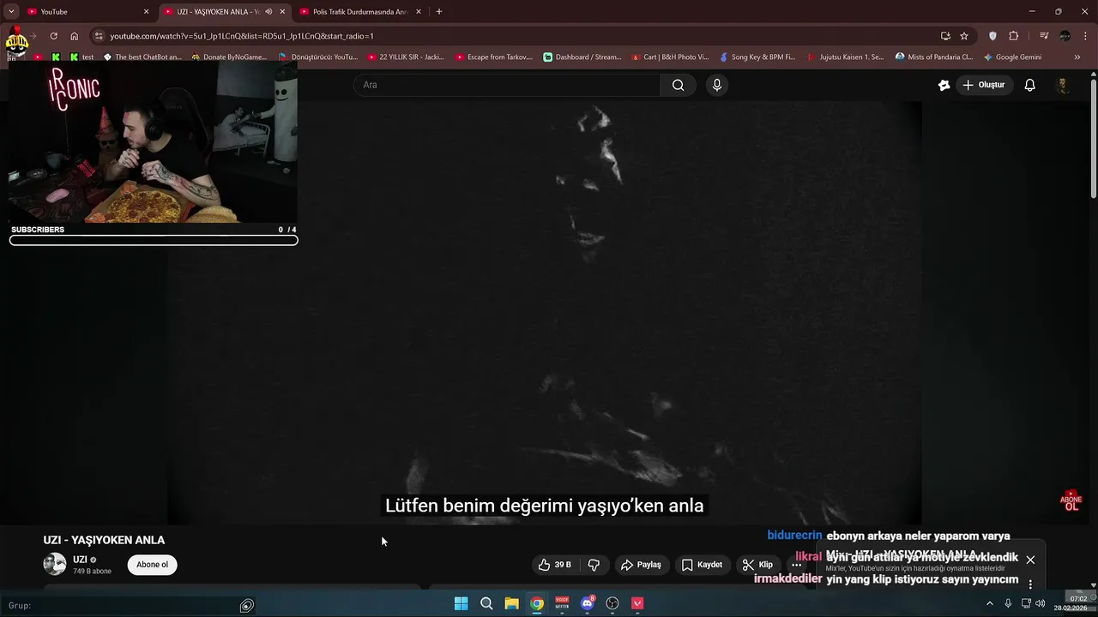
Task: Open the Mists of Pandaria bookmark
Action: (x=933, y=57)
